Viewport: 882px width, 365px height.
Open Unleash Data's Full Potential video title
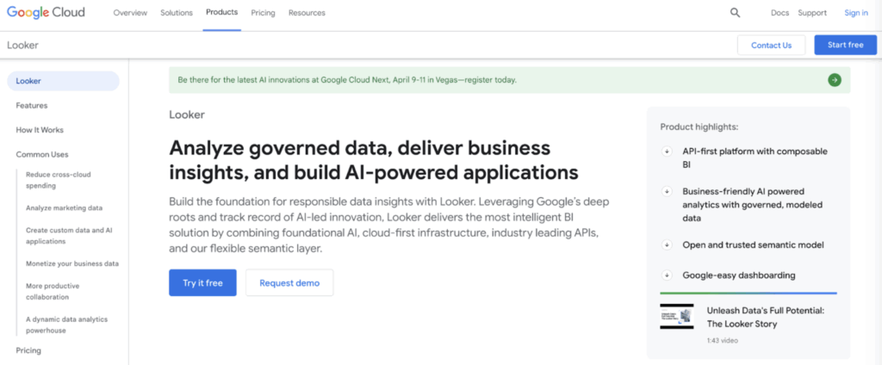tap(766, 317)
